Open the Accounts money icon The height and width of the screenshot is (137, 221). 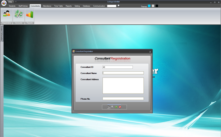pos(19,16)
